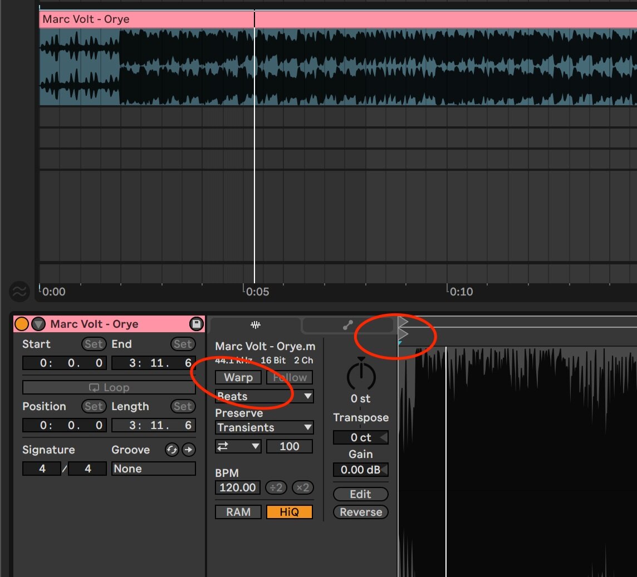Disable the HiQ button
This screenshot has height=577, width=637.
289,512
